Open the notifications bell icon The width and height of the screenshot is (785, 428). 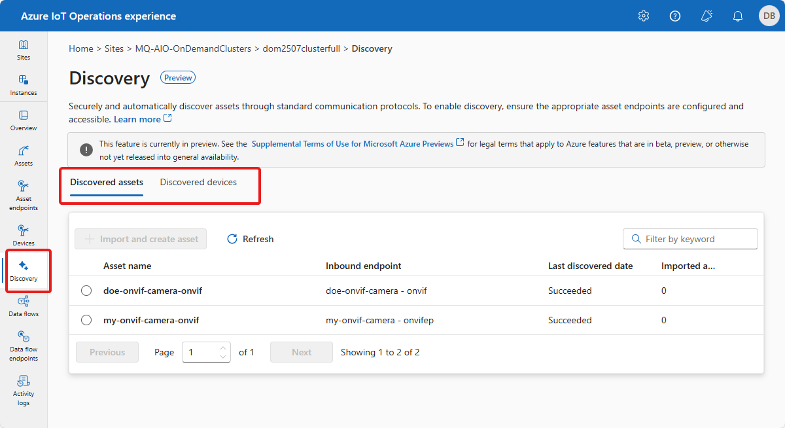[738, 16]
